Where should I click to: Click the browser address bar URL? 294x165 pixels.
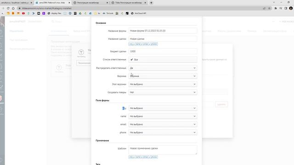click(x=47, y=8)
